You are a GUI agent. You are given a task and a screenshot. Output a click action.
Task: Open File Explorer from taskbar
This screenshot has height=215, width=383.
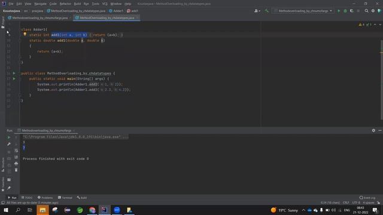42,210
